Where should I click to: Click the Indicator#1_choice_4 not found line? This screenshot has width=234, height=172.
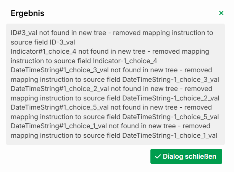point(110,51)
